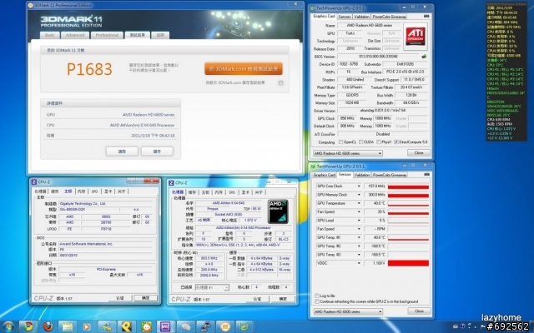Open Graphics Card tab in GPU-Z Sensors window

[x=324, y=175]
